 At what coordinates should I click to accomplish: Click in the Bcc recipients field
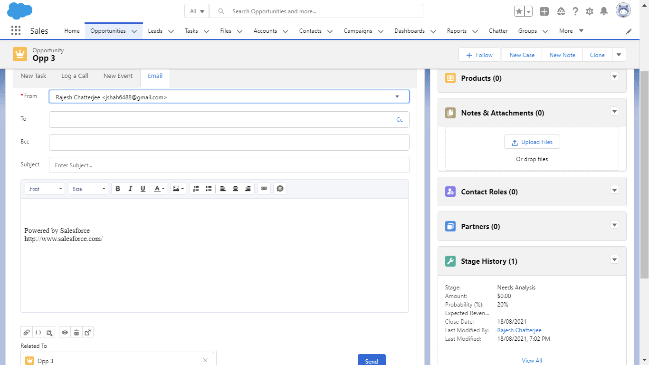click(x=229, y=142)
